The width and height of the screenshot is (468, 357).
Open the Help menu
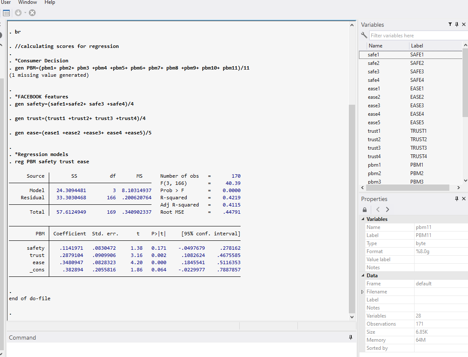(x=50, y=3)
